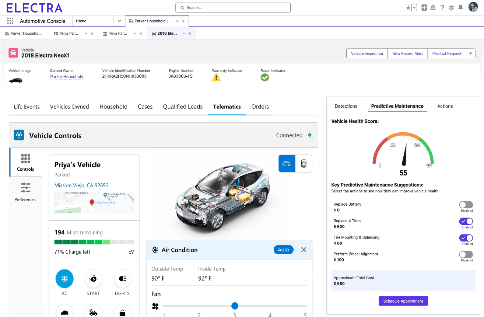Switch to the Orders tab
The image size is (484, 317).
(260, 107)
